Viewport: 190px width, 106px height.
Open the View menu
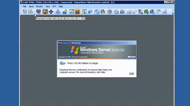point(48,6)
